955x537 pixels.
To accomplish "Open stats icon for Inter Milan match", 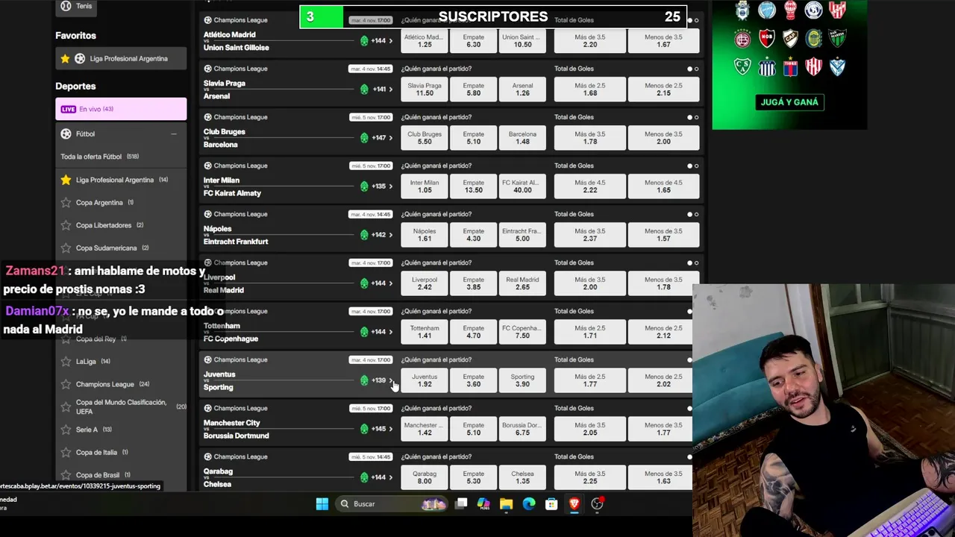I will (x=364, y=186).
